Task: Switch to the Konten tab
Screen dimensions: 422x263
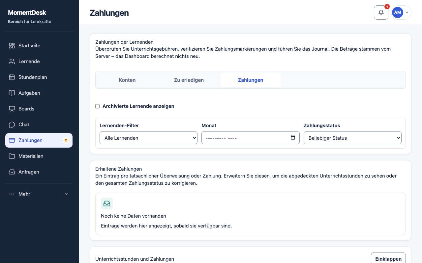Action: click(127, 80)
